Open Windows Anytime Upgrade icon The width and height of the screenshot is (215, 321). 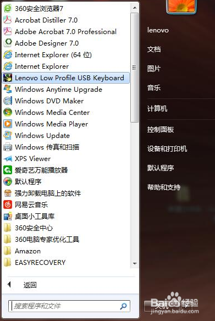(8, 89)
